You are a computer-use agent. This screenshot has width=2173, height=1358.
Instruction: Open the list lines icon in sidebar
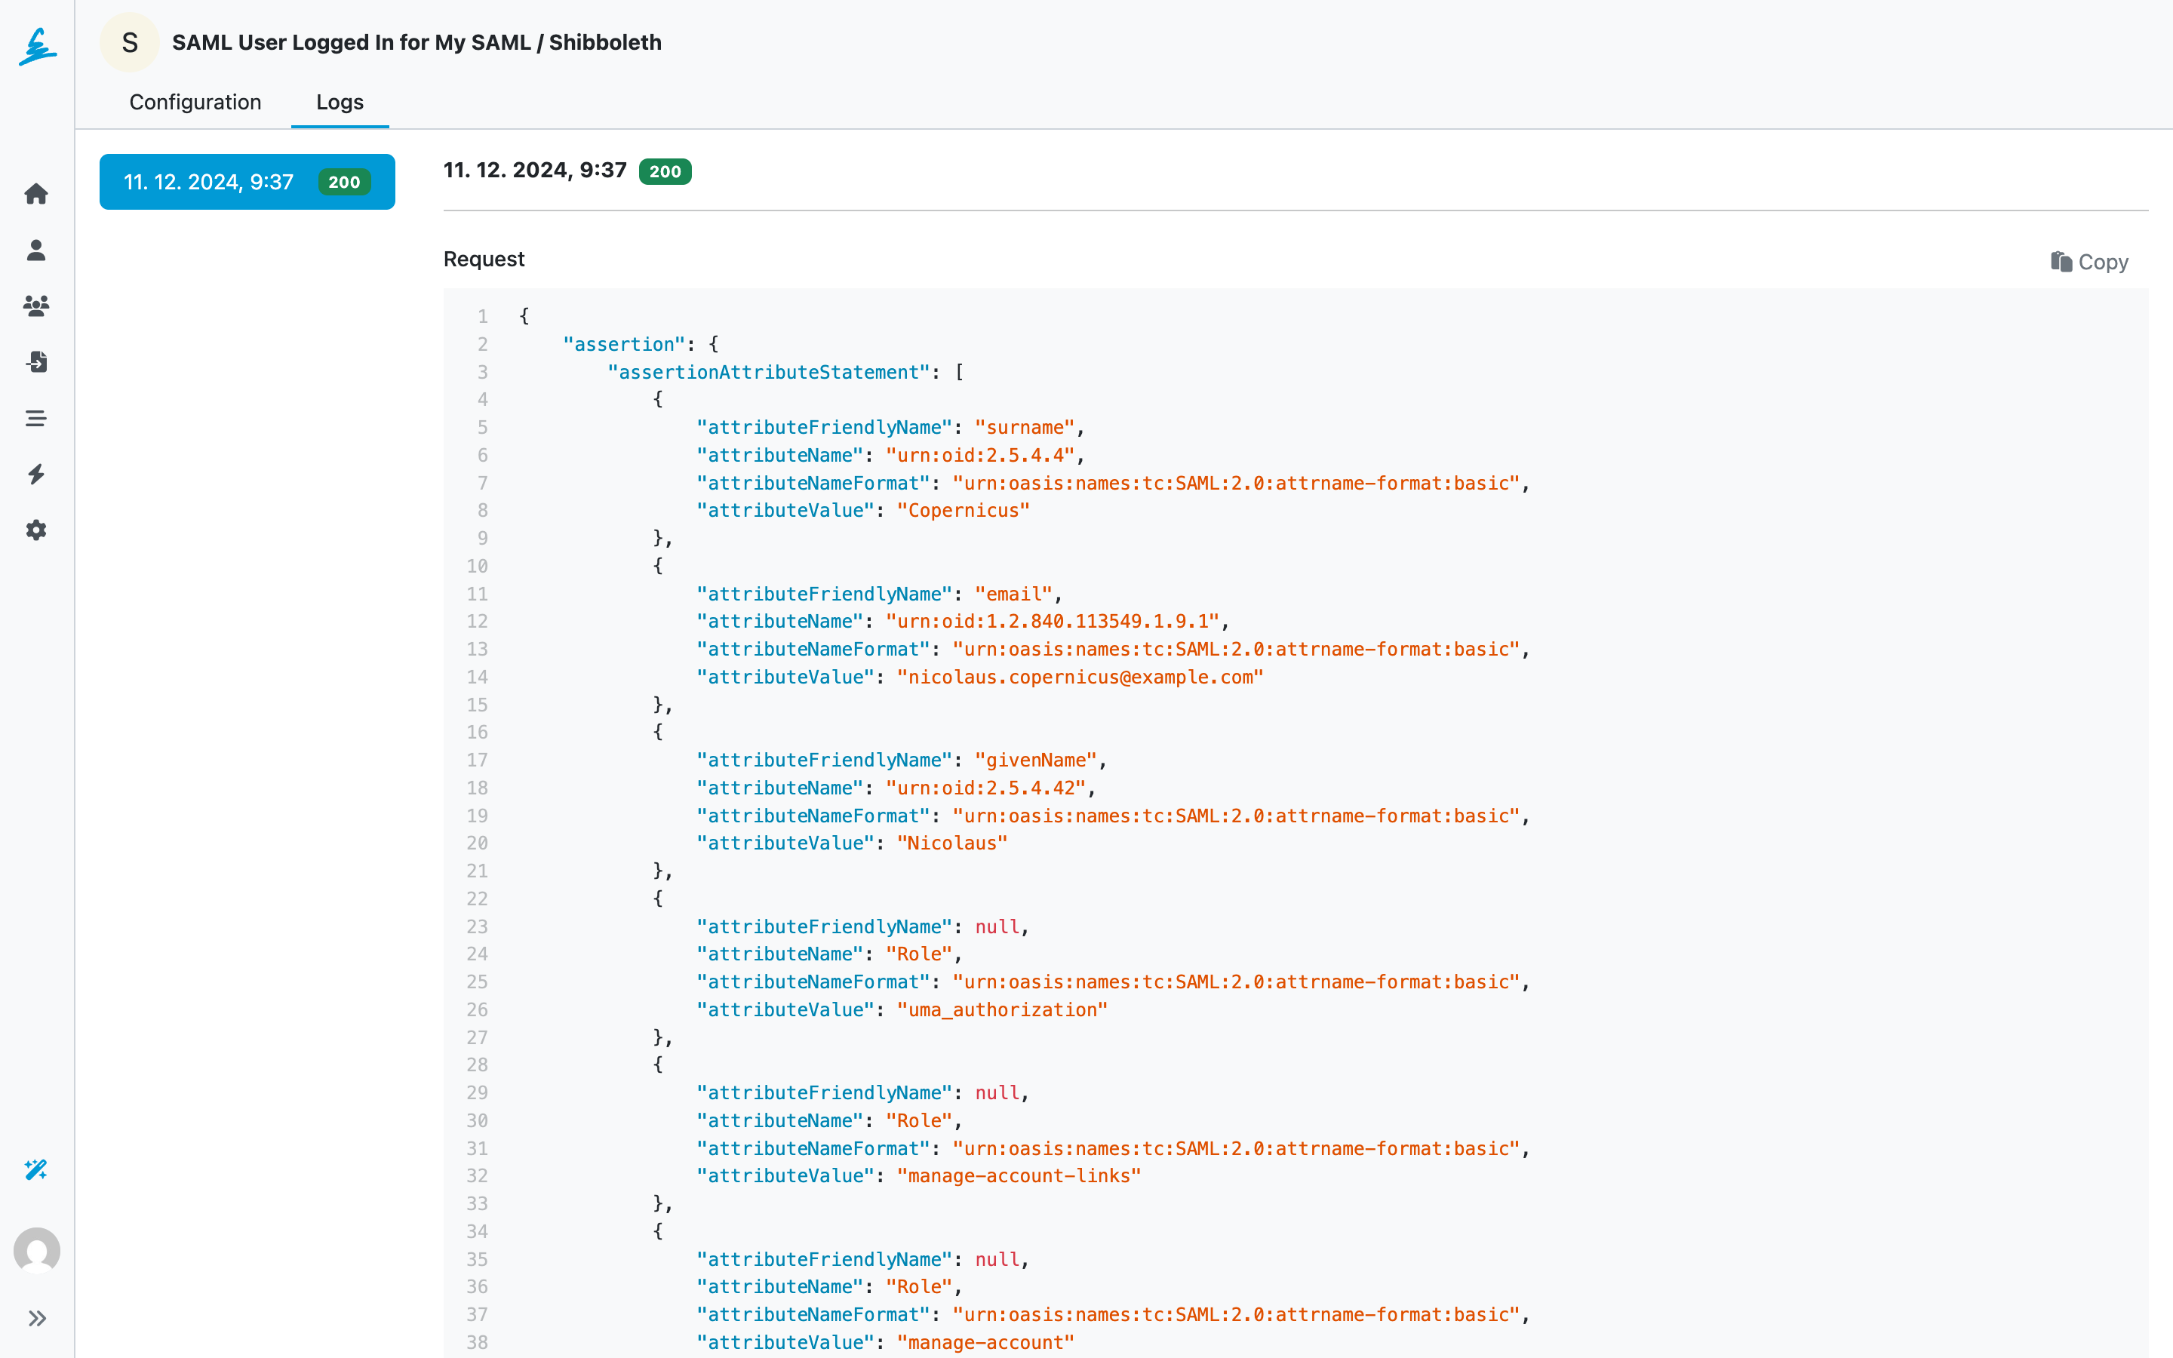pos(36,418)
